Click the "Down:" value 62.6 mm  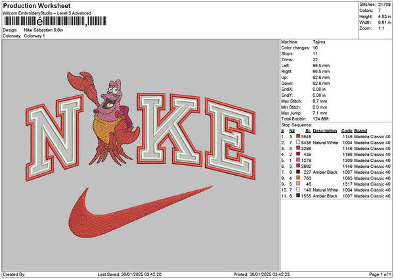point(321,84)
